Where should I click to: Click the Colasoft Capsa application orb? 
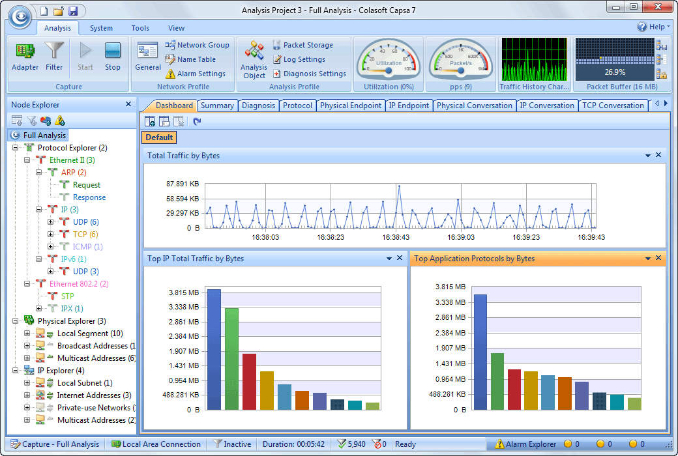[20, 17]
